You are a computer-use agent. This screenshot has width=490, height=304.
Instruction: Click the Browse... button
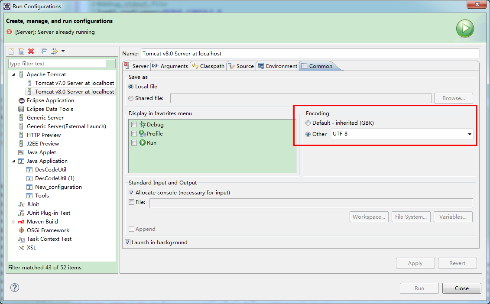click(x=454, y=98)
